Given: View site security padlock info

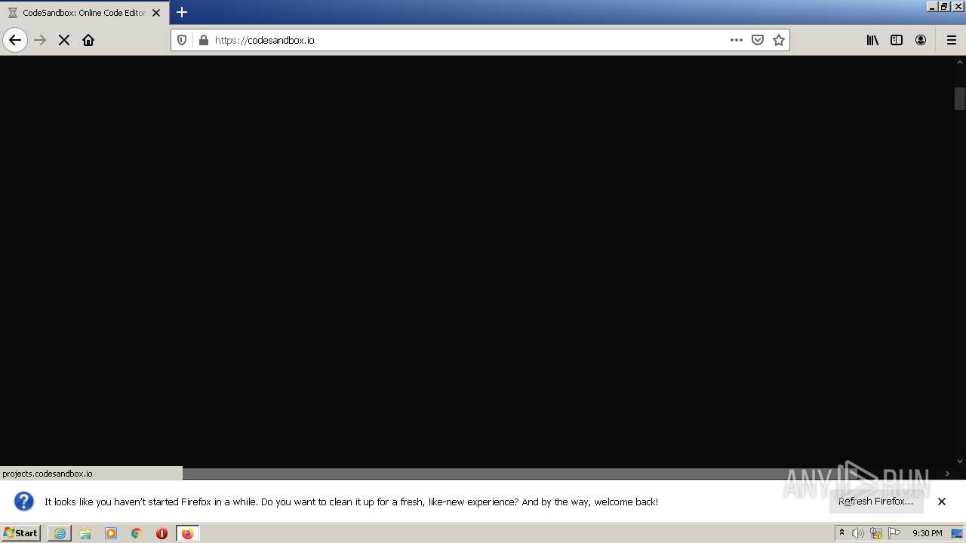Looking at the screenshot, I should click(x=203, y=40).
